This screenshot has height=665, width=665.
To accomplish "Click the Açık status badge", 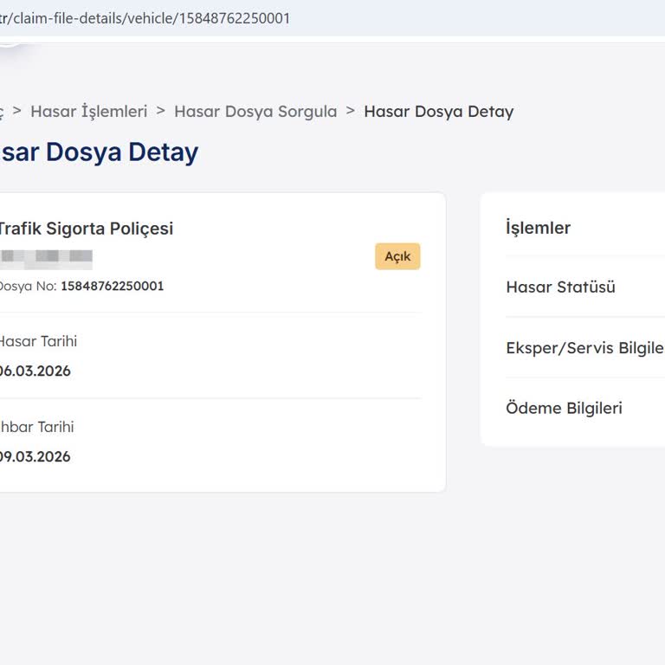I will pyautogui.click(x=397, y=256).
